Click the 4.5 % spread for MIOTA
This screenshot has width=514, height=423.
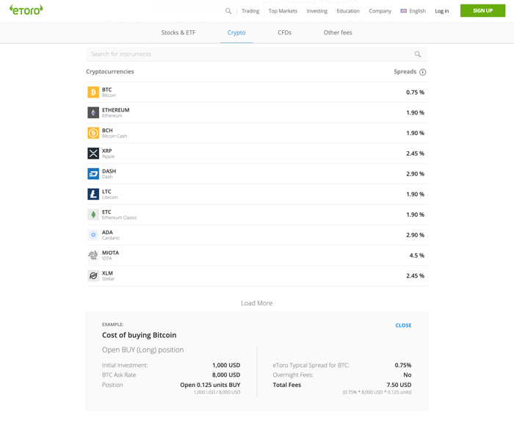point(416,255)
